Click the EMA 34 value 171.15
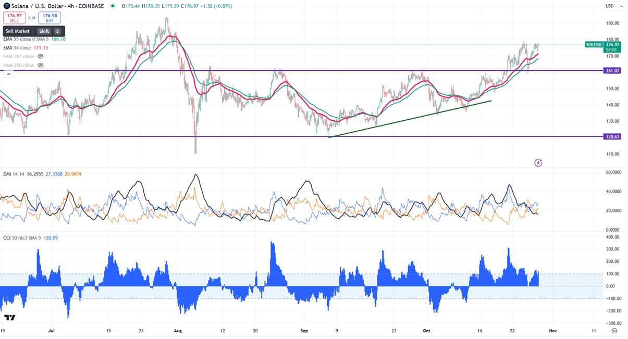This screenshot has height=339, width=628. [41, 47]
